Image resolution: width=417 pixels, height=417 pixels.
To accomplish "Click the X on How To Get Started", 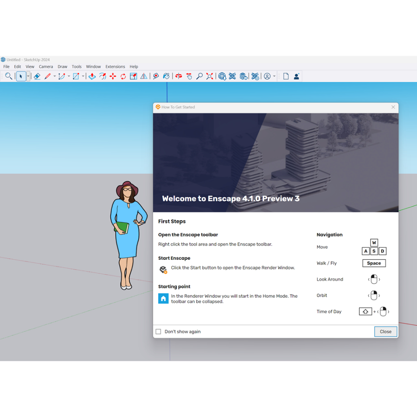I will 393,107.
